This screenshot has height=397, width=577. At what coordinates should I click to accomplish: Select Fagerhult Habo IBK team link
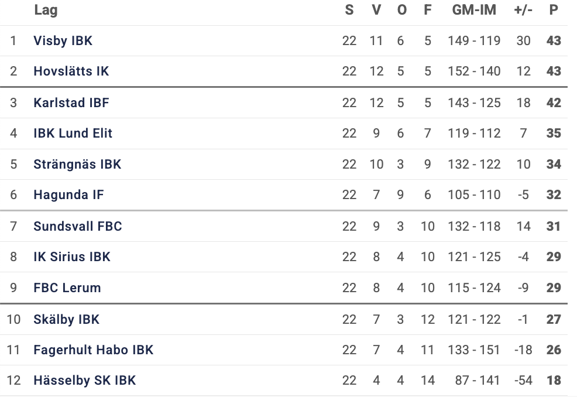click(x=94, y=350)
